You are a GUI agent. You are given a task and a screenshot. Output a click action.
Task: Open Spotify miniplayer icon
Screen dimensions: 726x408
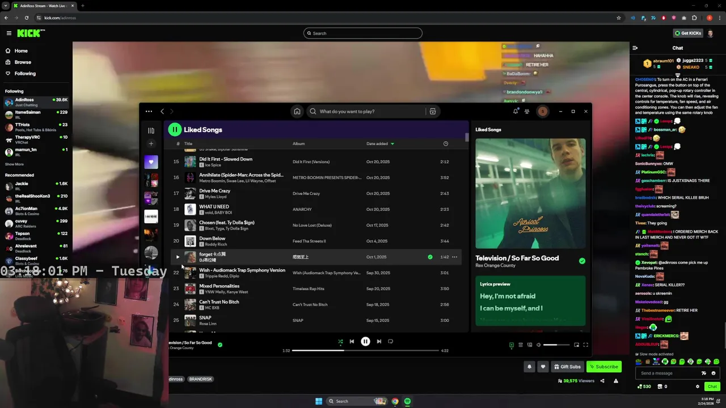click(577, 345)
